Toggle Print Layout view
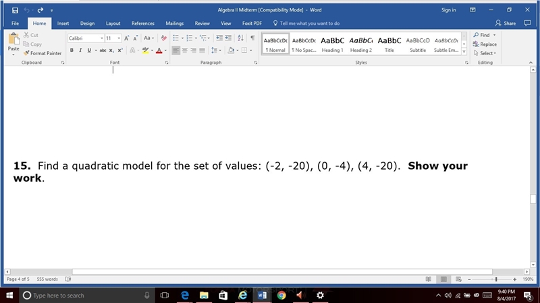Screen dimensions: 540x303 click(x=443, y=279)
